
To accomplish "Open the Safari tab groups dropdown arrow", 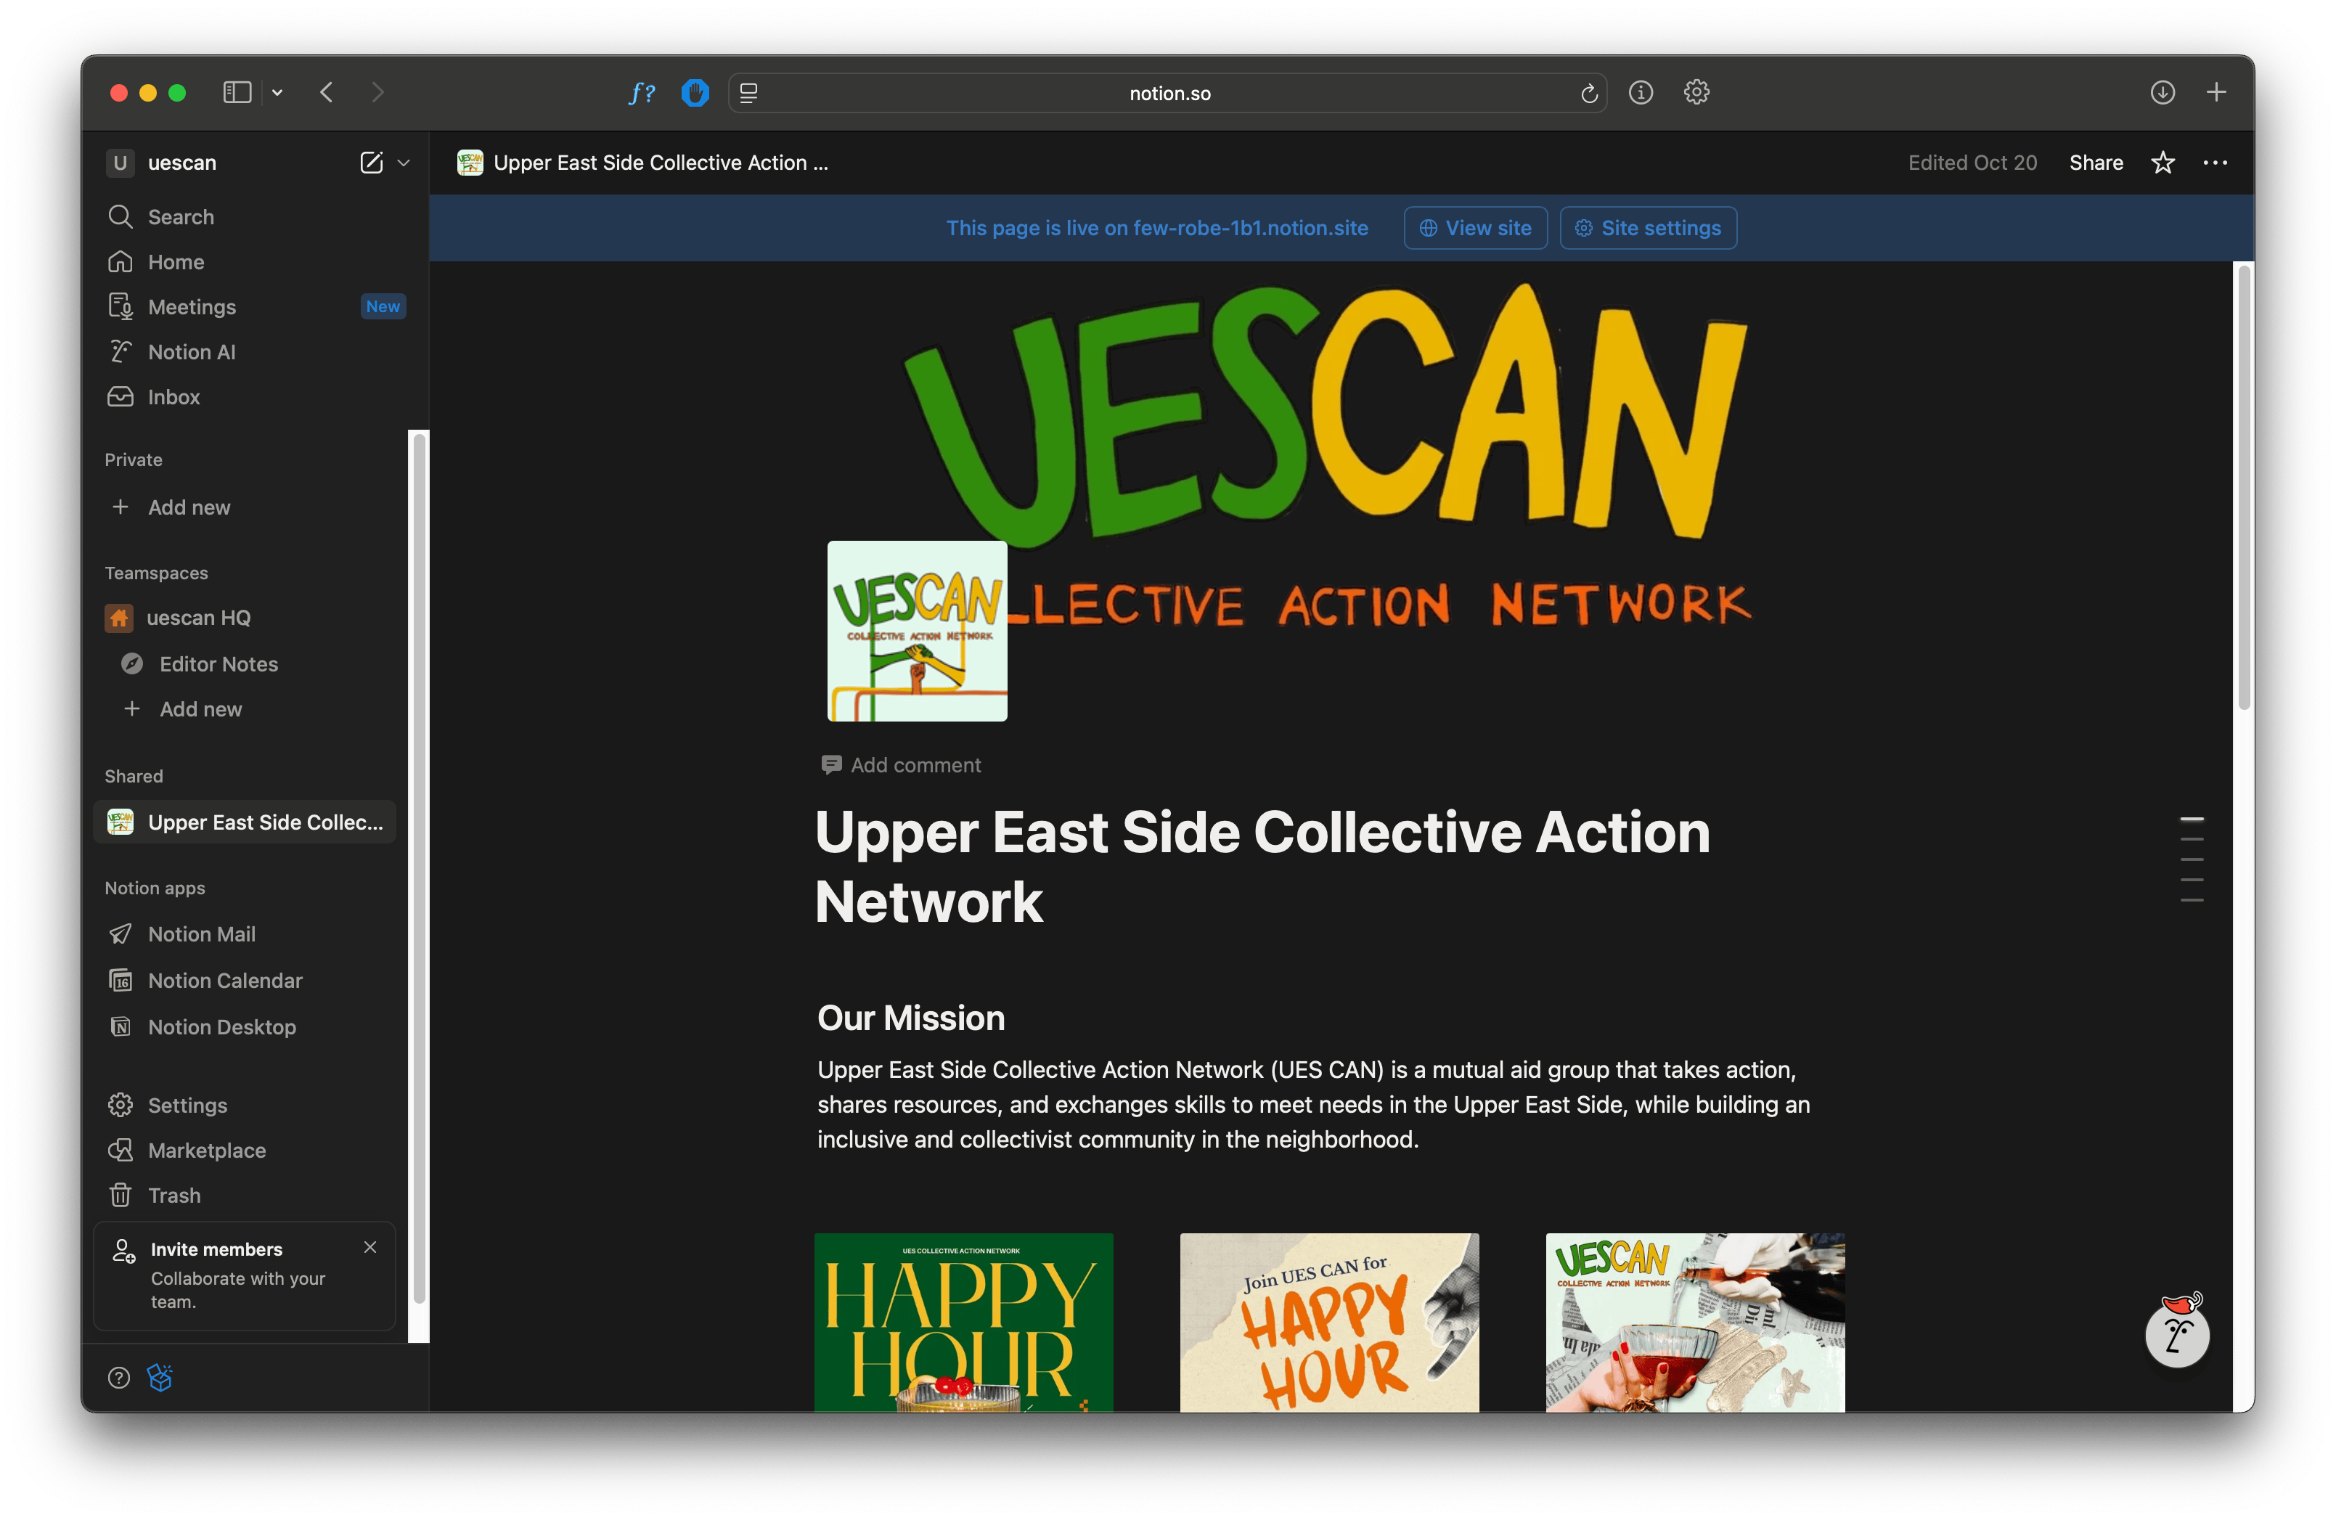I will pos(278,92).
